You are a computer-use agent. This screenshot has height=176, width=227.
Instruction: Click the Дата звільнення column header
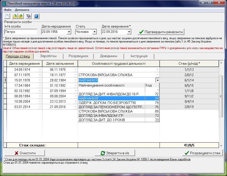click(60, 63)
